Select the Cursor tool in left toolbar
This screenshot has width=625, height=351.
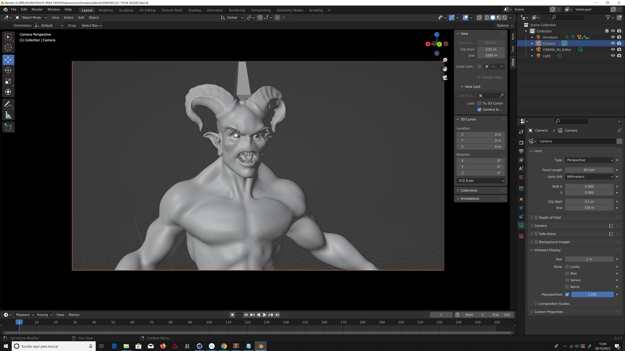(x=8, y=47)
